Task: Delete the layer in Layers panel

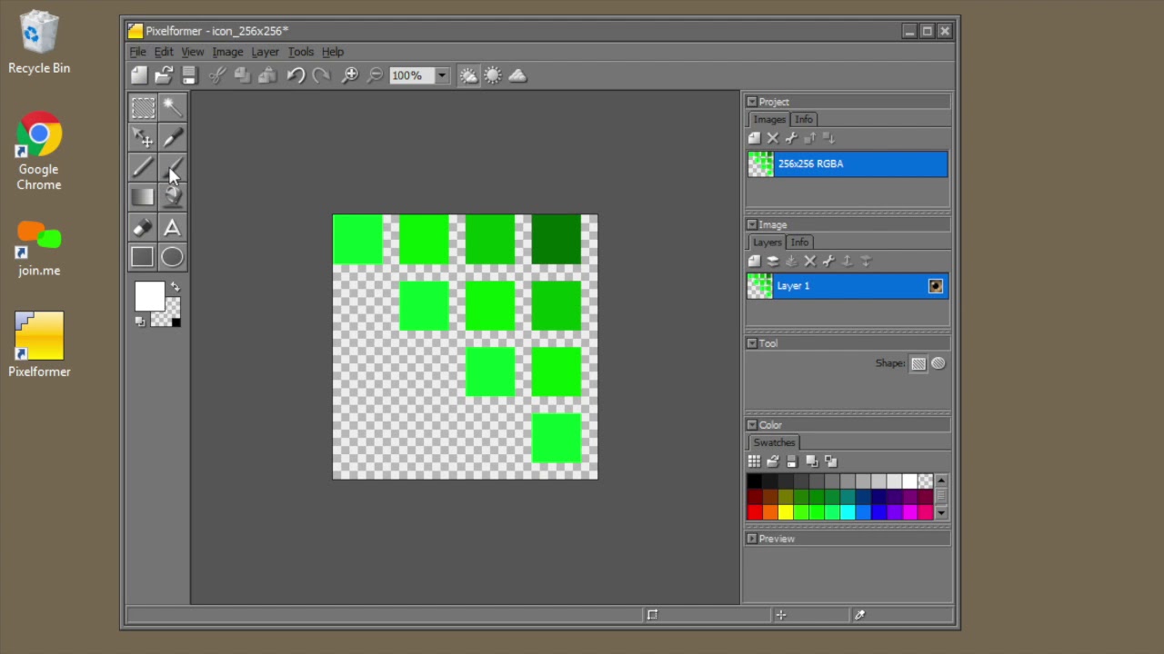Action: coord(809,261)
